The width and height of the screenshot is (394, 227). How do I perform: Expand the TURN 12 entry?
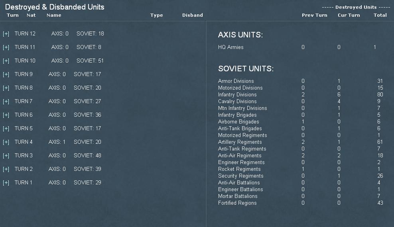point(6,34)
